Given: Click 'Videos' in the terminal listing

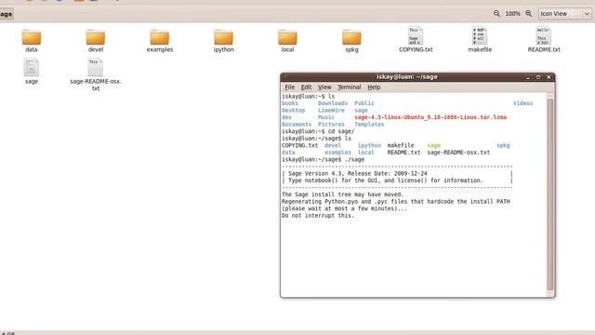Looking at the screenshot, I should coord(522,103).
